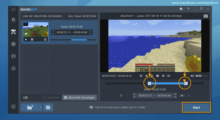220x120 pixels.
Task: Delete segment 1 with the trash icon
Action: [45, 39]
